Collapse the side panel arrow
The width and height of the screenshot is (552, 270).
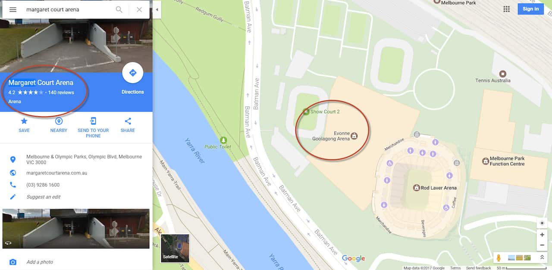(x=157, y=9)
